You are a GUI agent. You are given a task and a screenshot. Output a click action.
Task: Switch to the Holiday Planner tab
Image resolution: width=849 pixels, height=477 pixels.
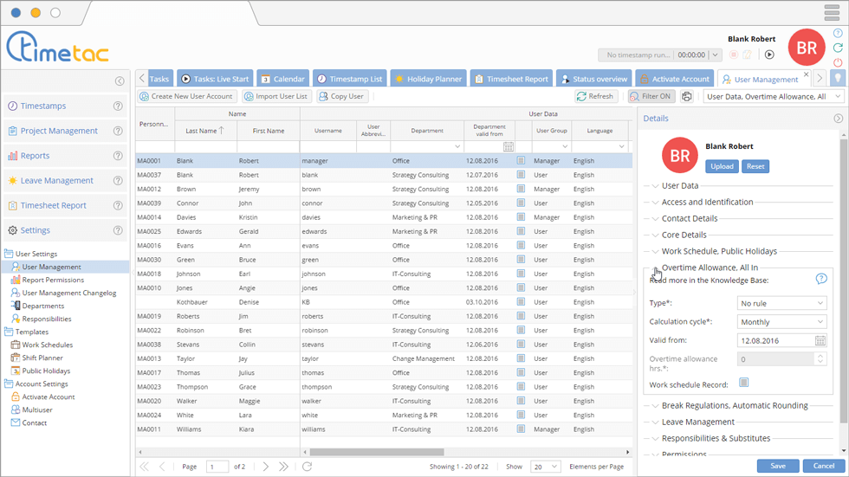(x=429, y=79)
